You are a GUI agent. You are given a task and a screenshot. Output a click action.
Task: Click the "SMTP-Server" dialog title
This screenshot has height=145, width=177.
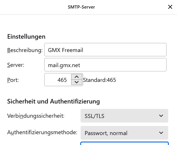81,7
